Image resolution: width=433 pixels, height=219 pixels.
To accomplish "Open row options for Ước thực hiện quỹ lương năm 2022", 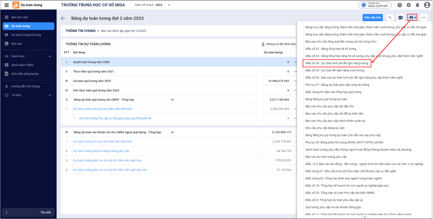I will (x=295, y=90).
